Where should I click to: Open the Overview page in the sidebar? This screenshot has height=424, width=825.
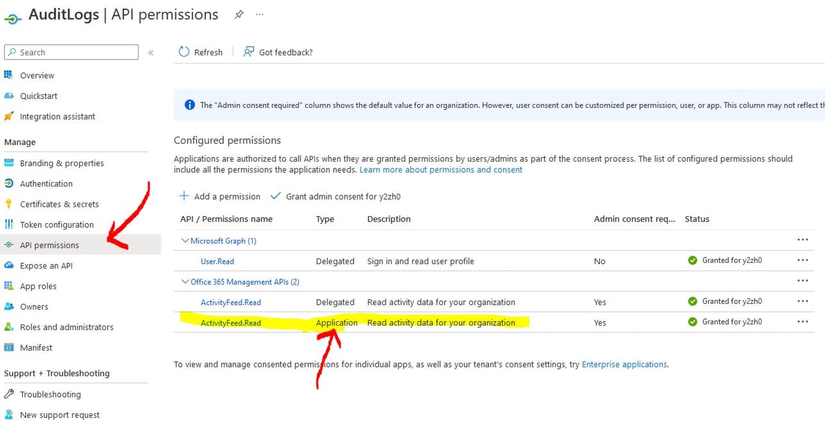coord(37,75)
